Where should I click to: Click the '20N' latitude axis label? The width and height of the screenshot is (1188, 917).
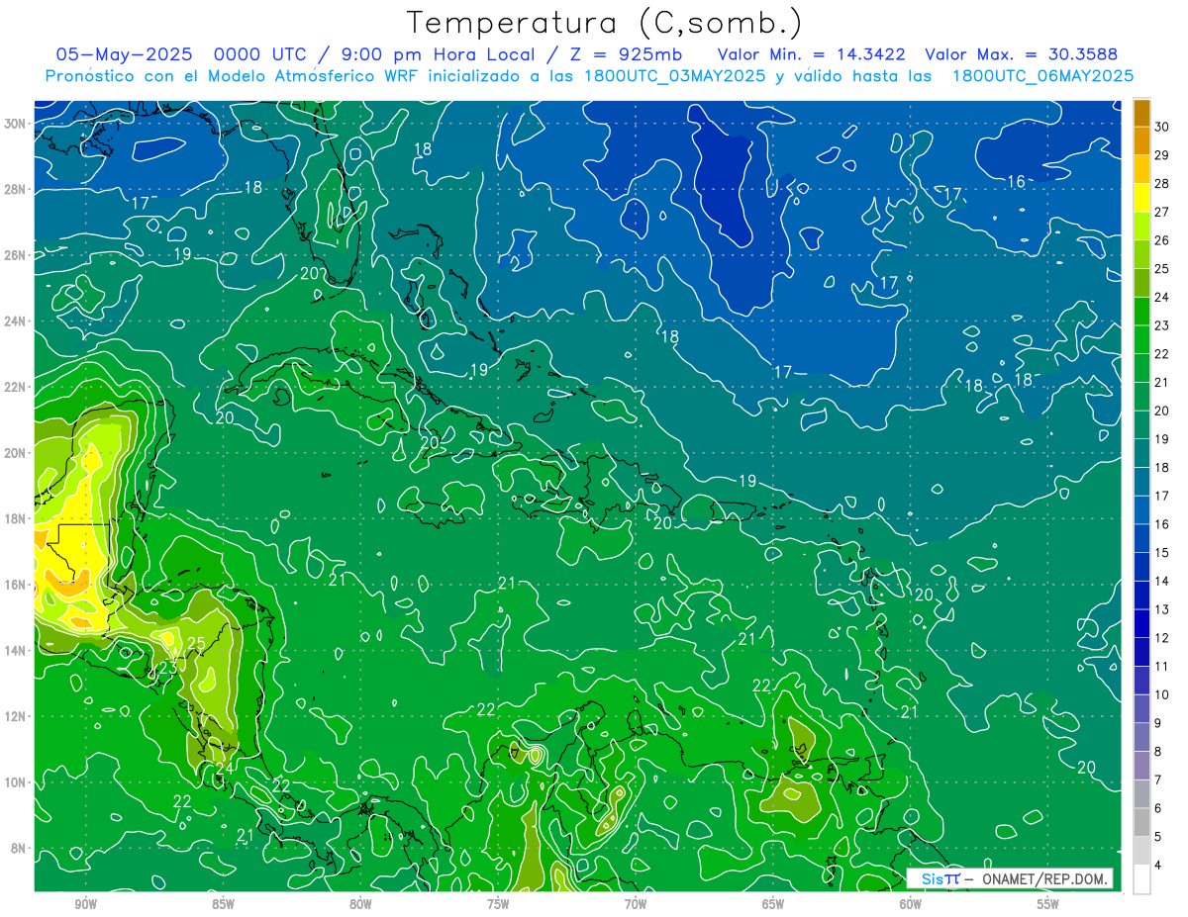(14, 453)
